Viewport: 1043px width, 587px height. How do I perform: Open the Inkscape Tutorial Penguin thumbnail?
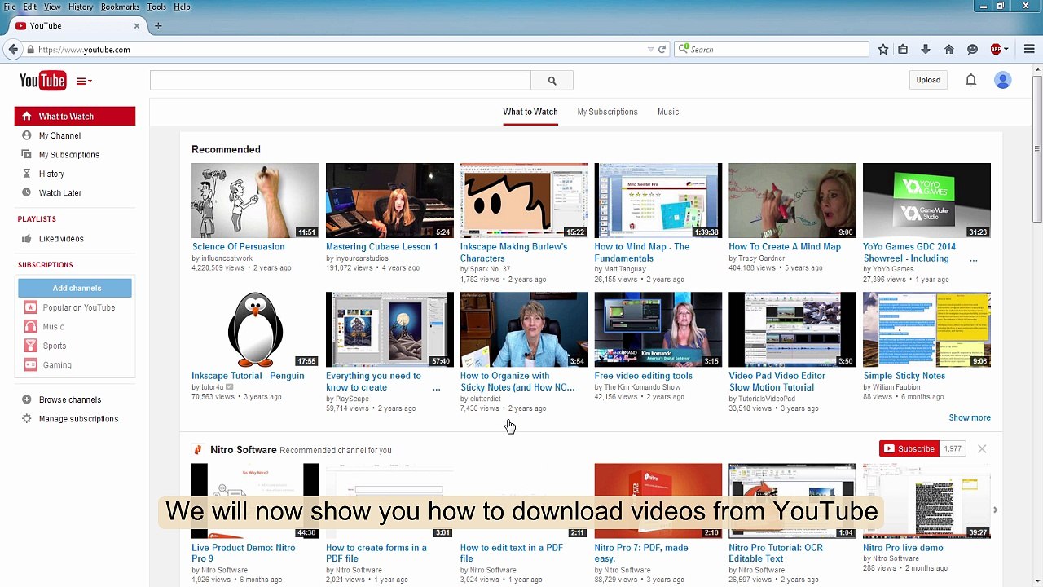point(255,329)
